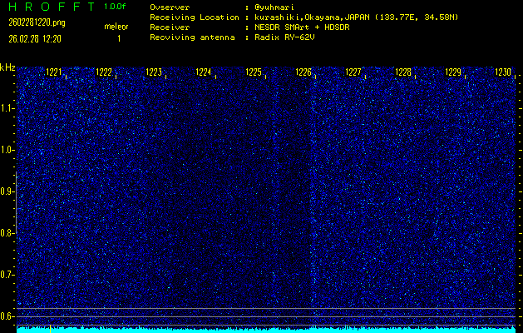Click the 1226 time marker

303,72
